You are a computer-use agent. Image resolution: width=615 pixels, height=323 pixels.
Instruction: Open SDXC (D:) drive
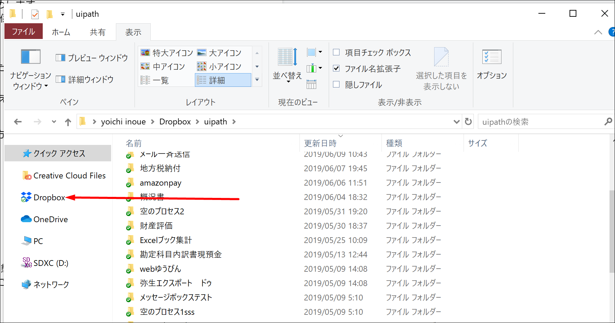[45, 263]
